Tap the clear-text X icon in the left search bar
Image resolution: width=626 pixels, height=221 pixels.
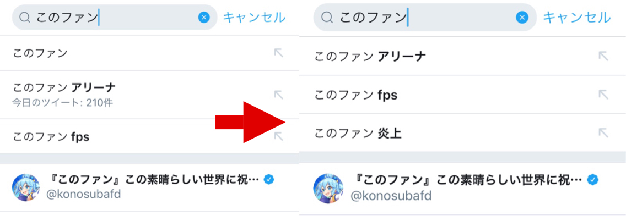(x=204, y=18)
